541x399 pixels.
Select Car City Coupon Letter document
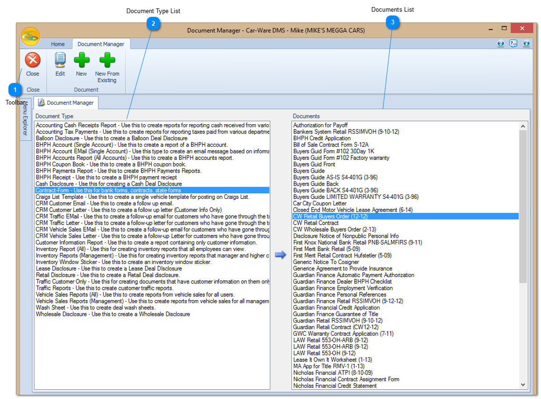[x=406, y=204]
